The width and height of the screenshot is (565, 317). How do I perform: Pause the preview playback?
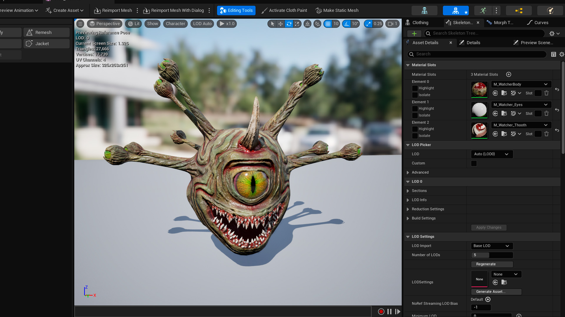point(389,311)
